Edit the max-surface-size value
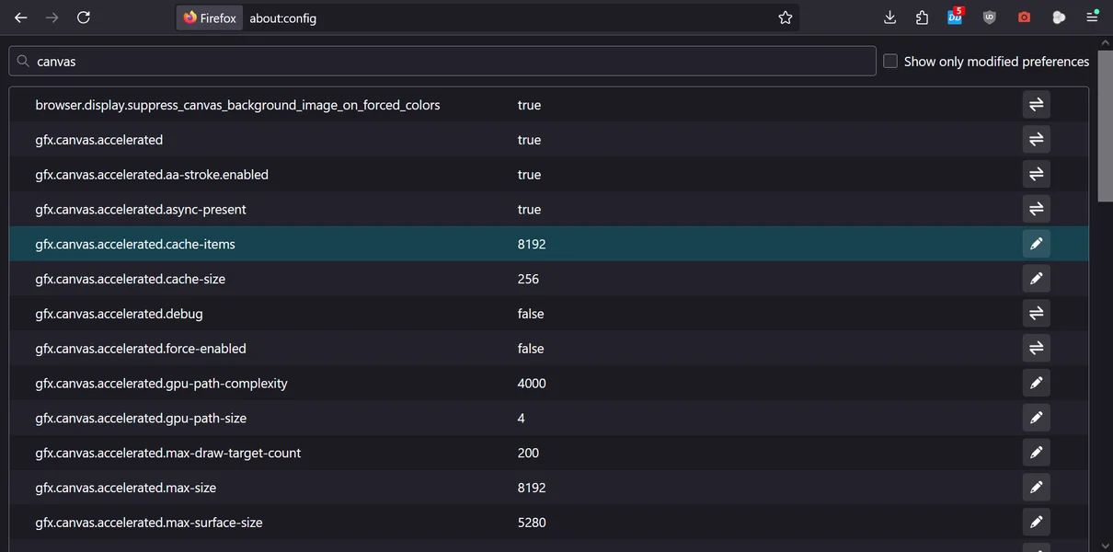Image resolution: width=1113 pixels, height=552 pixels. (1036, 523)
